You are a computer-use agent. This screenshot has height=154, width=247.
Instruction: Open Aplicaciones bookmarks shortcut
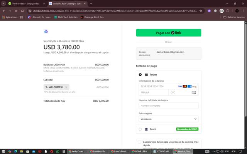pyautogui.click(x=10, y=17)
